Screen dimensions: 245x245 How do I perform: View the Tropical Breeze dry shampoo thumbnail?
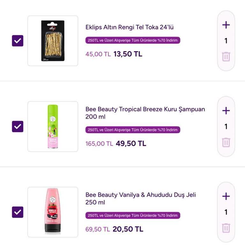(x=53, y=126)
